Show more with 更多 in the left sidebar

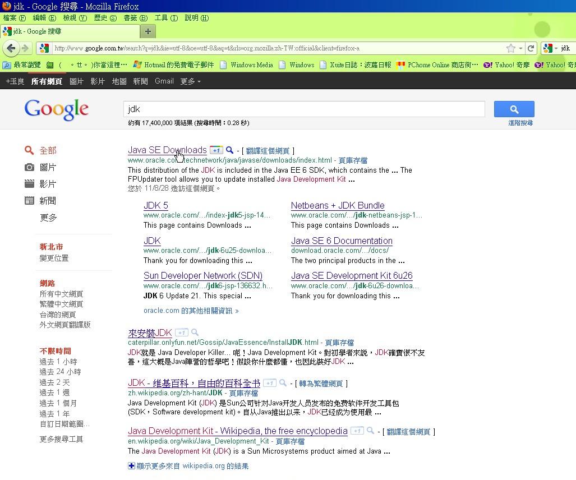48,218
